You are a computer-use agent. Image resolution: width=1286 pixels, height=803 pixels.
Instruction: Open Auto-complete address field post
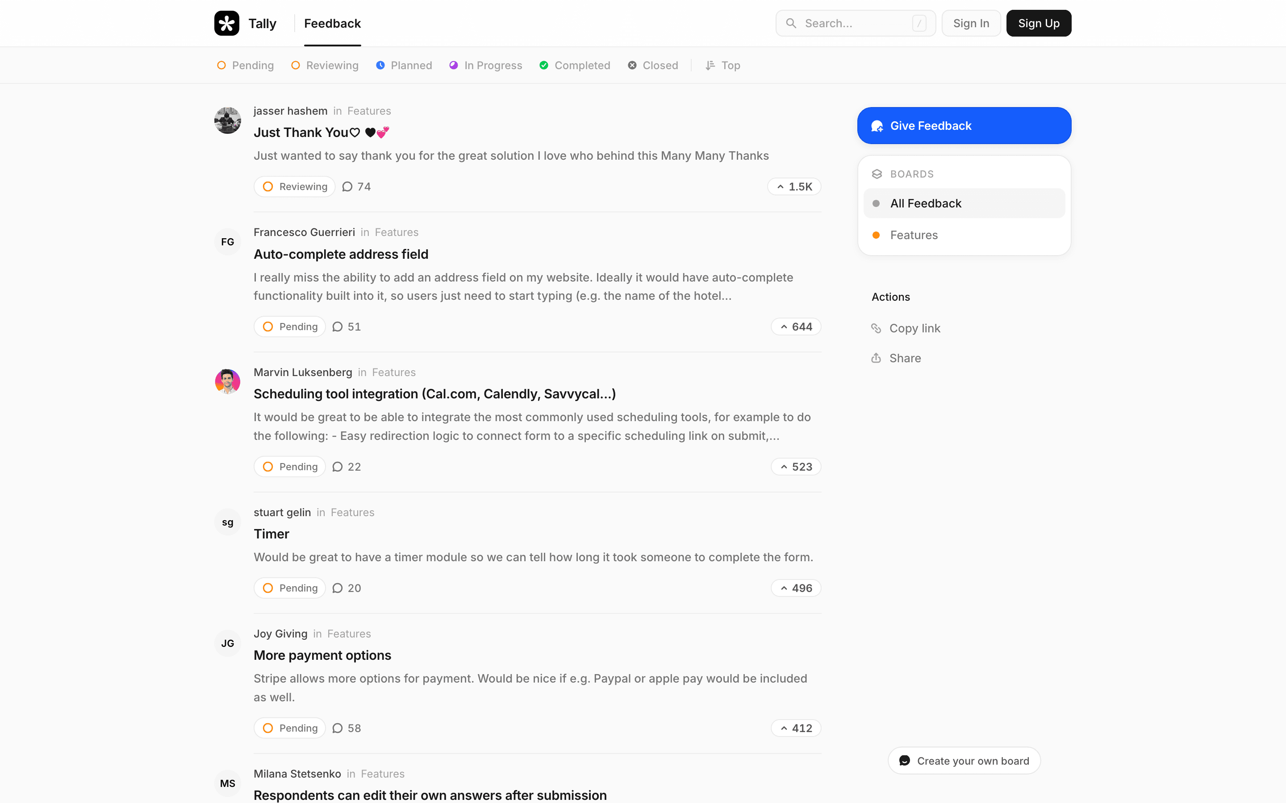pyautogui.click(x=341, y=254)
